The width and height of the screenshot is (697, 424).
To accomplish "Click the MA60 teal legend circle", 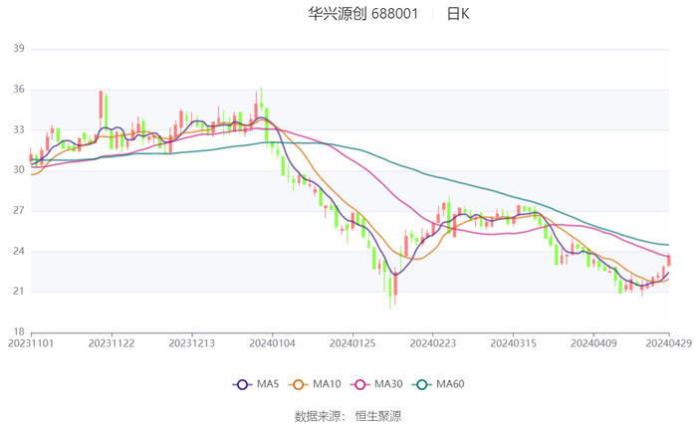I will click(x=421, y=384).
